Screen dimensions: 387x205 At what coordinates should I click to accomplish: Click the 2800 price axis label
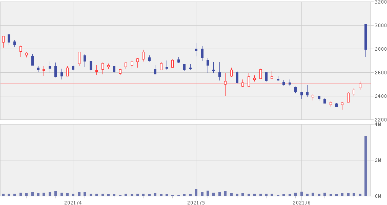pos(380,49)
